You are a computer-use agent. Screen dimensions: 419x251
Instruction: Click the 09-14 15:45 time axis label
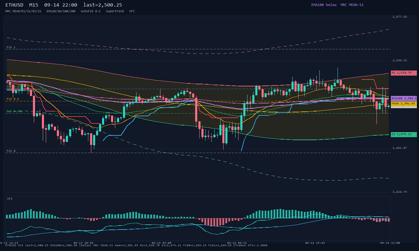point(315,243)
